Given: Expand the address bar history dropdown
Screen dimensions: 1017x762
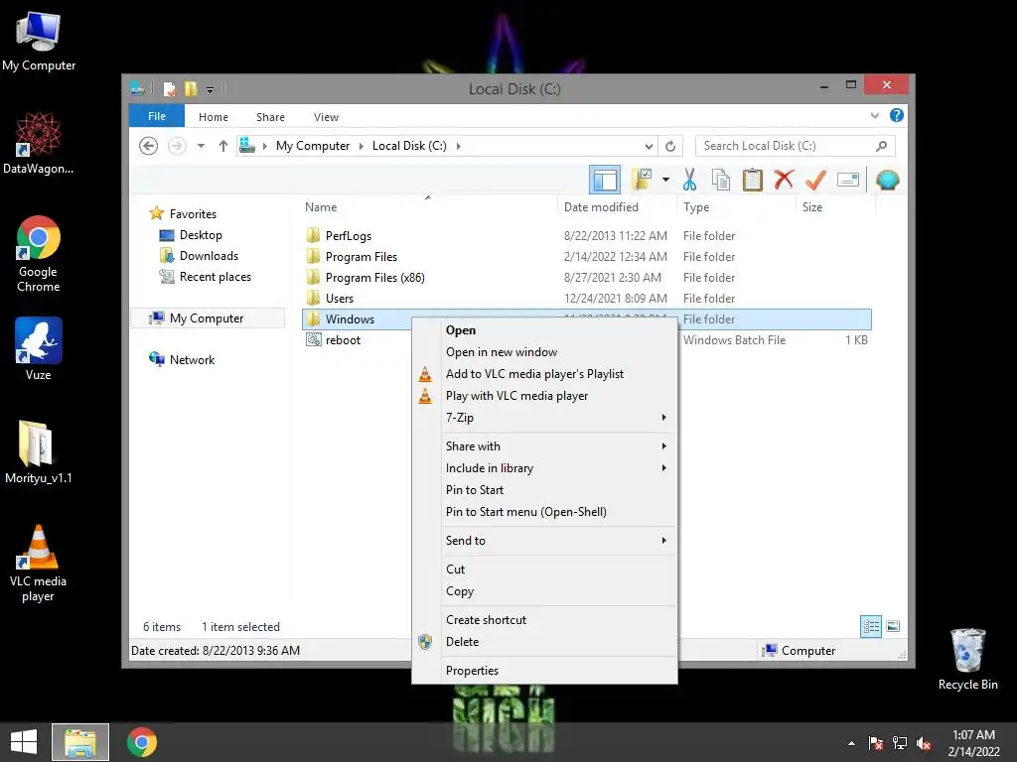Looking at the screenshot, I should [649, 146].
